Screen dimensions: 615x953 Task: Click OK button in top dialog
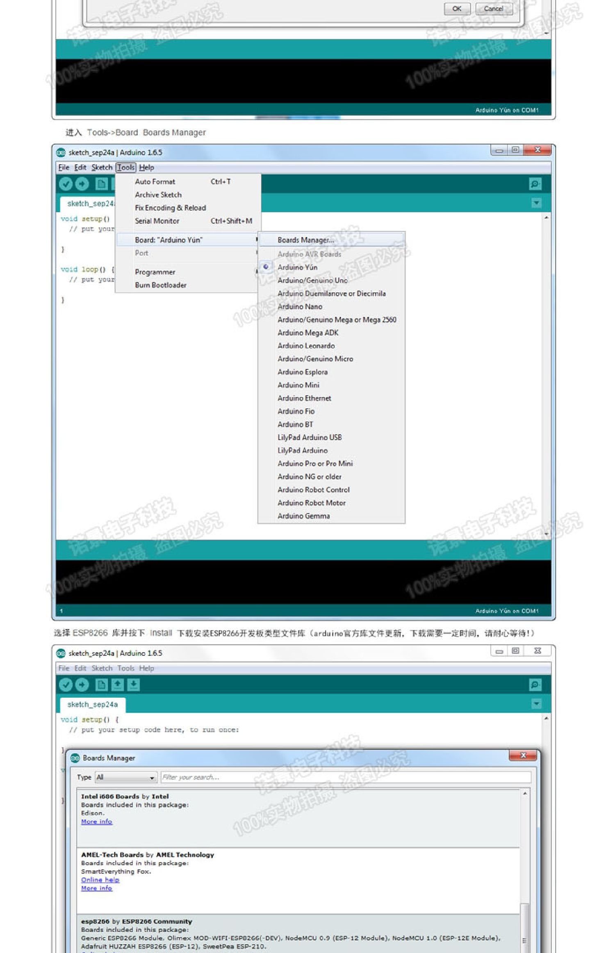coord(457,9)
